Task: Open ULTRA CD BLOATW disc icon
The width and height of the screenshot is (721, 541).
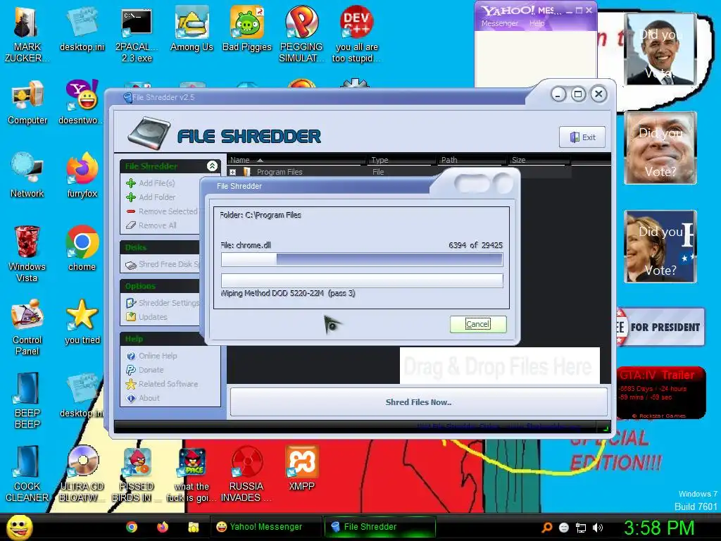Action: [x=82, y=474]
